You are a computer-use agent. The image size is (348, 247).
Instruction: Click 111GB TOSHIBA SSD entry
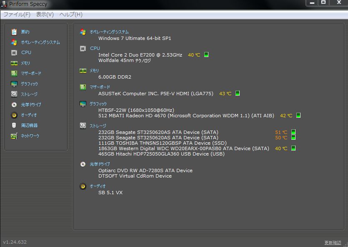pyautogui.click(x=163, y=143)
